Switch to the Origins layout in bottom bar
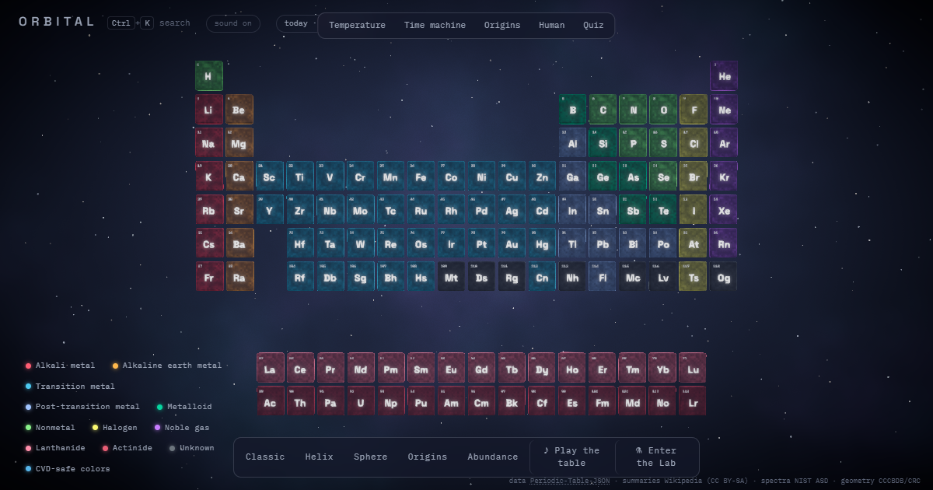This screenshot has height=490, width=933. (428, 457)
